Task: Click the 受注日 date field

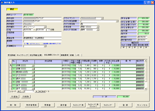Action: tap(143, 37)
